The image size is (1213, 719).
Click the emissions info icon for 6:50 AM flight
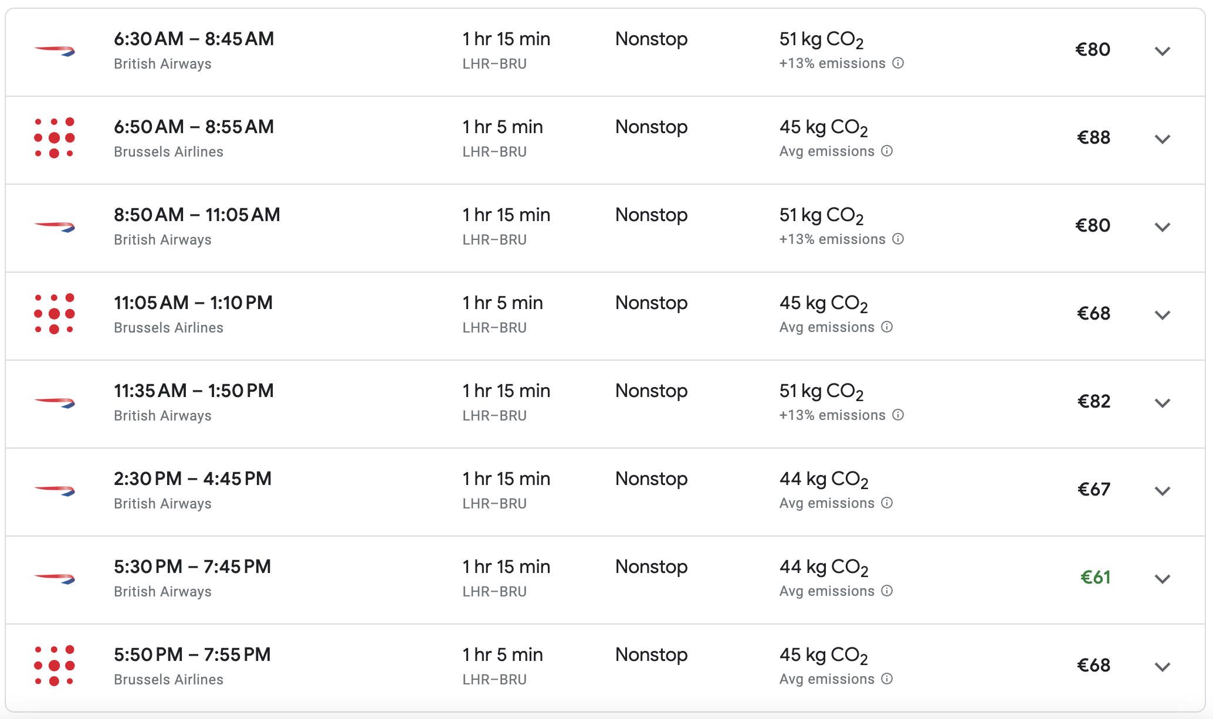pyautogui.click(x=887, y=151)
